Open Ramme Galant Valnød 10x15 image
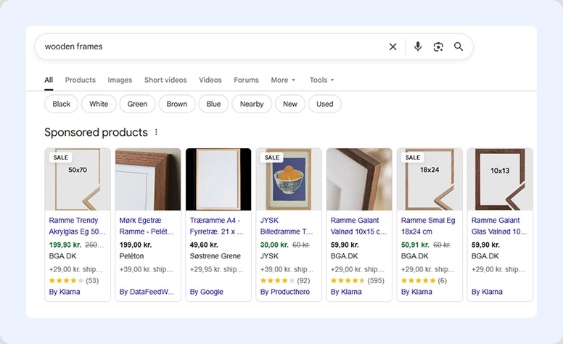The image size is (563, 344). tap(359, 179)
